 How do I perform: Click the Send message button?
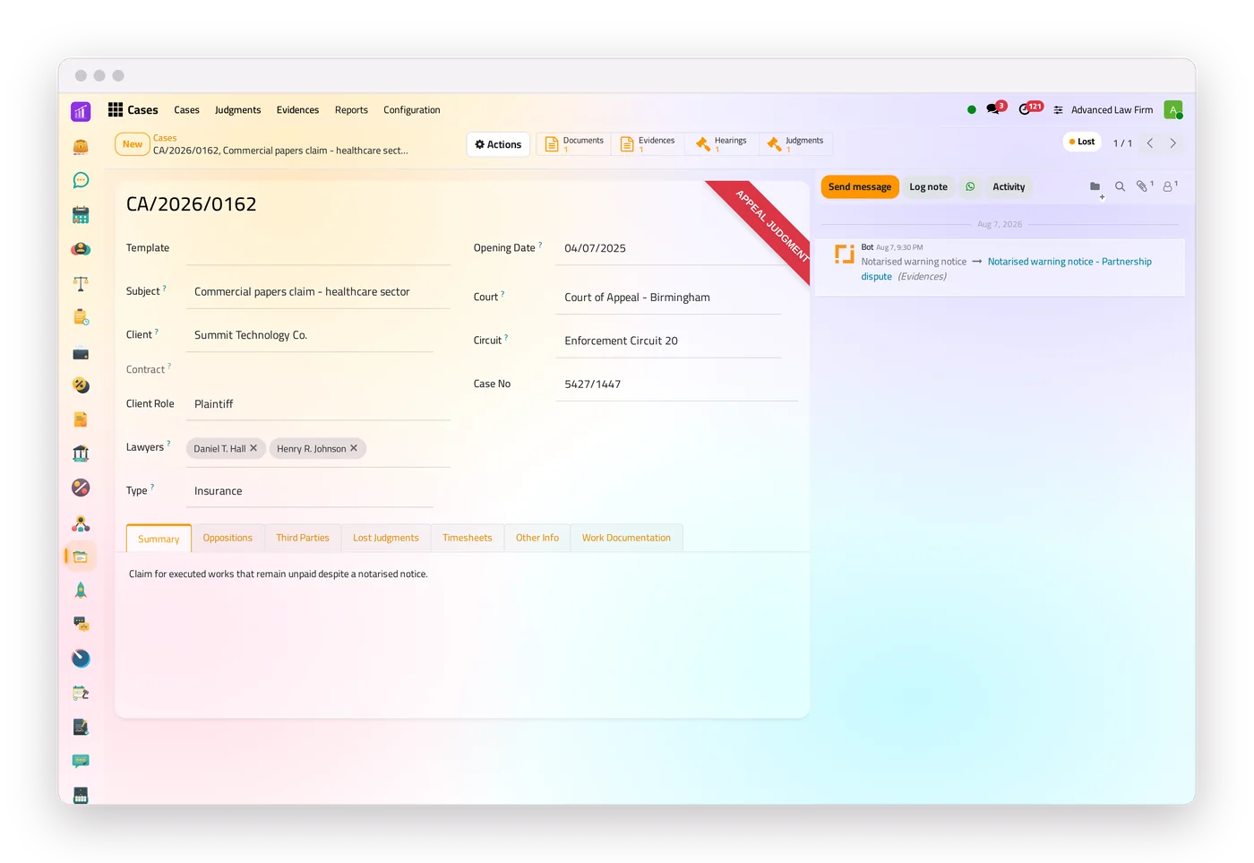point(860,186)
